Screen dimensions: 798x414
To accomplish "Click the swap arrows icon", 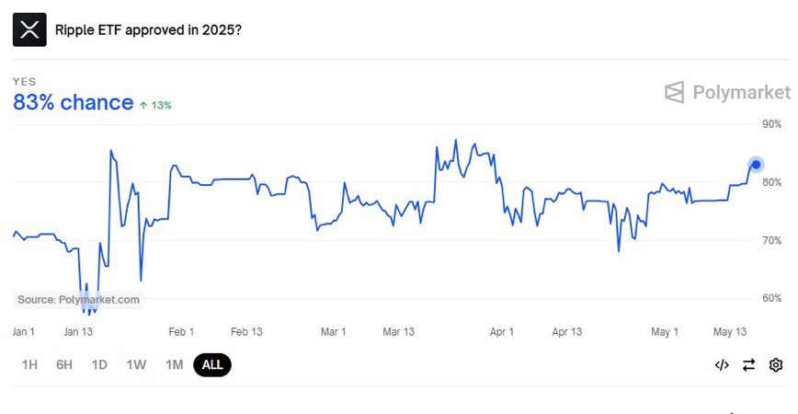I will (x=748, y=365).
